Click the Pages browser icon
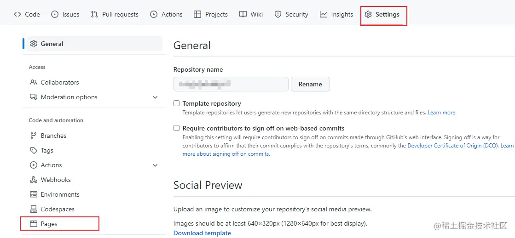515x238 pixels. 34,224
